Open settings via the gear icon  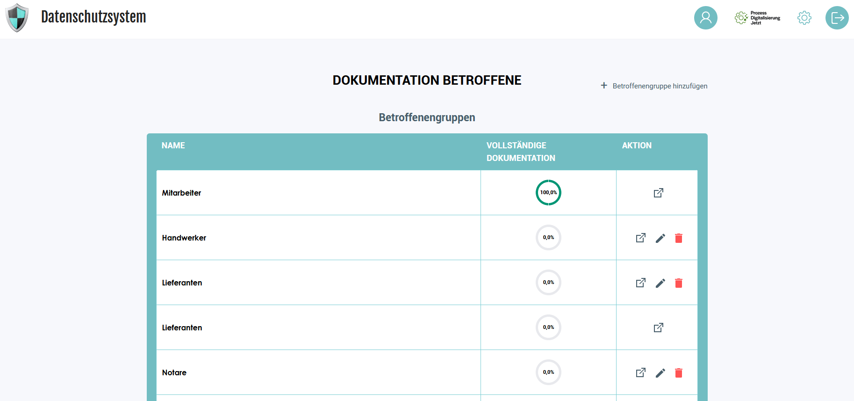tap(804, 18)
